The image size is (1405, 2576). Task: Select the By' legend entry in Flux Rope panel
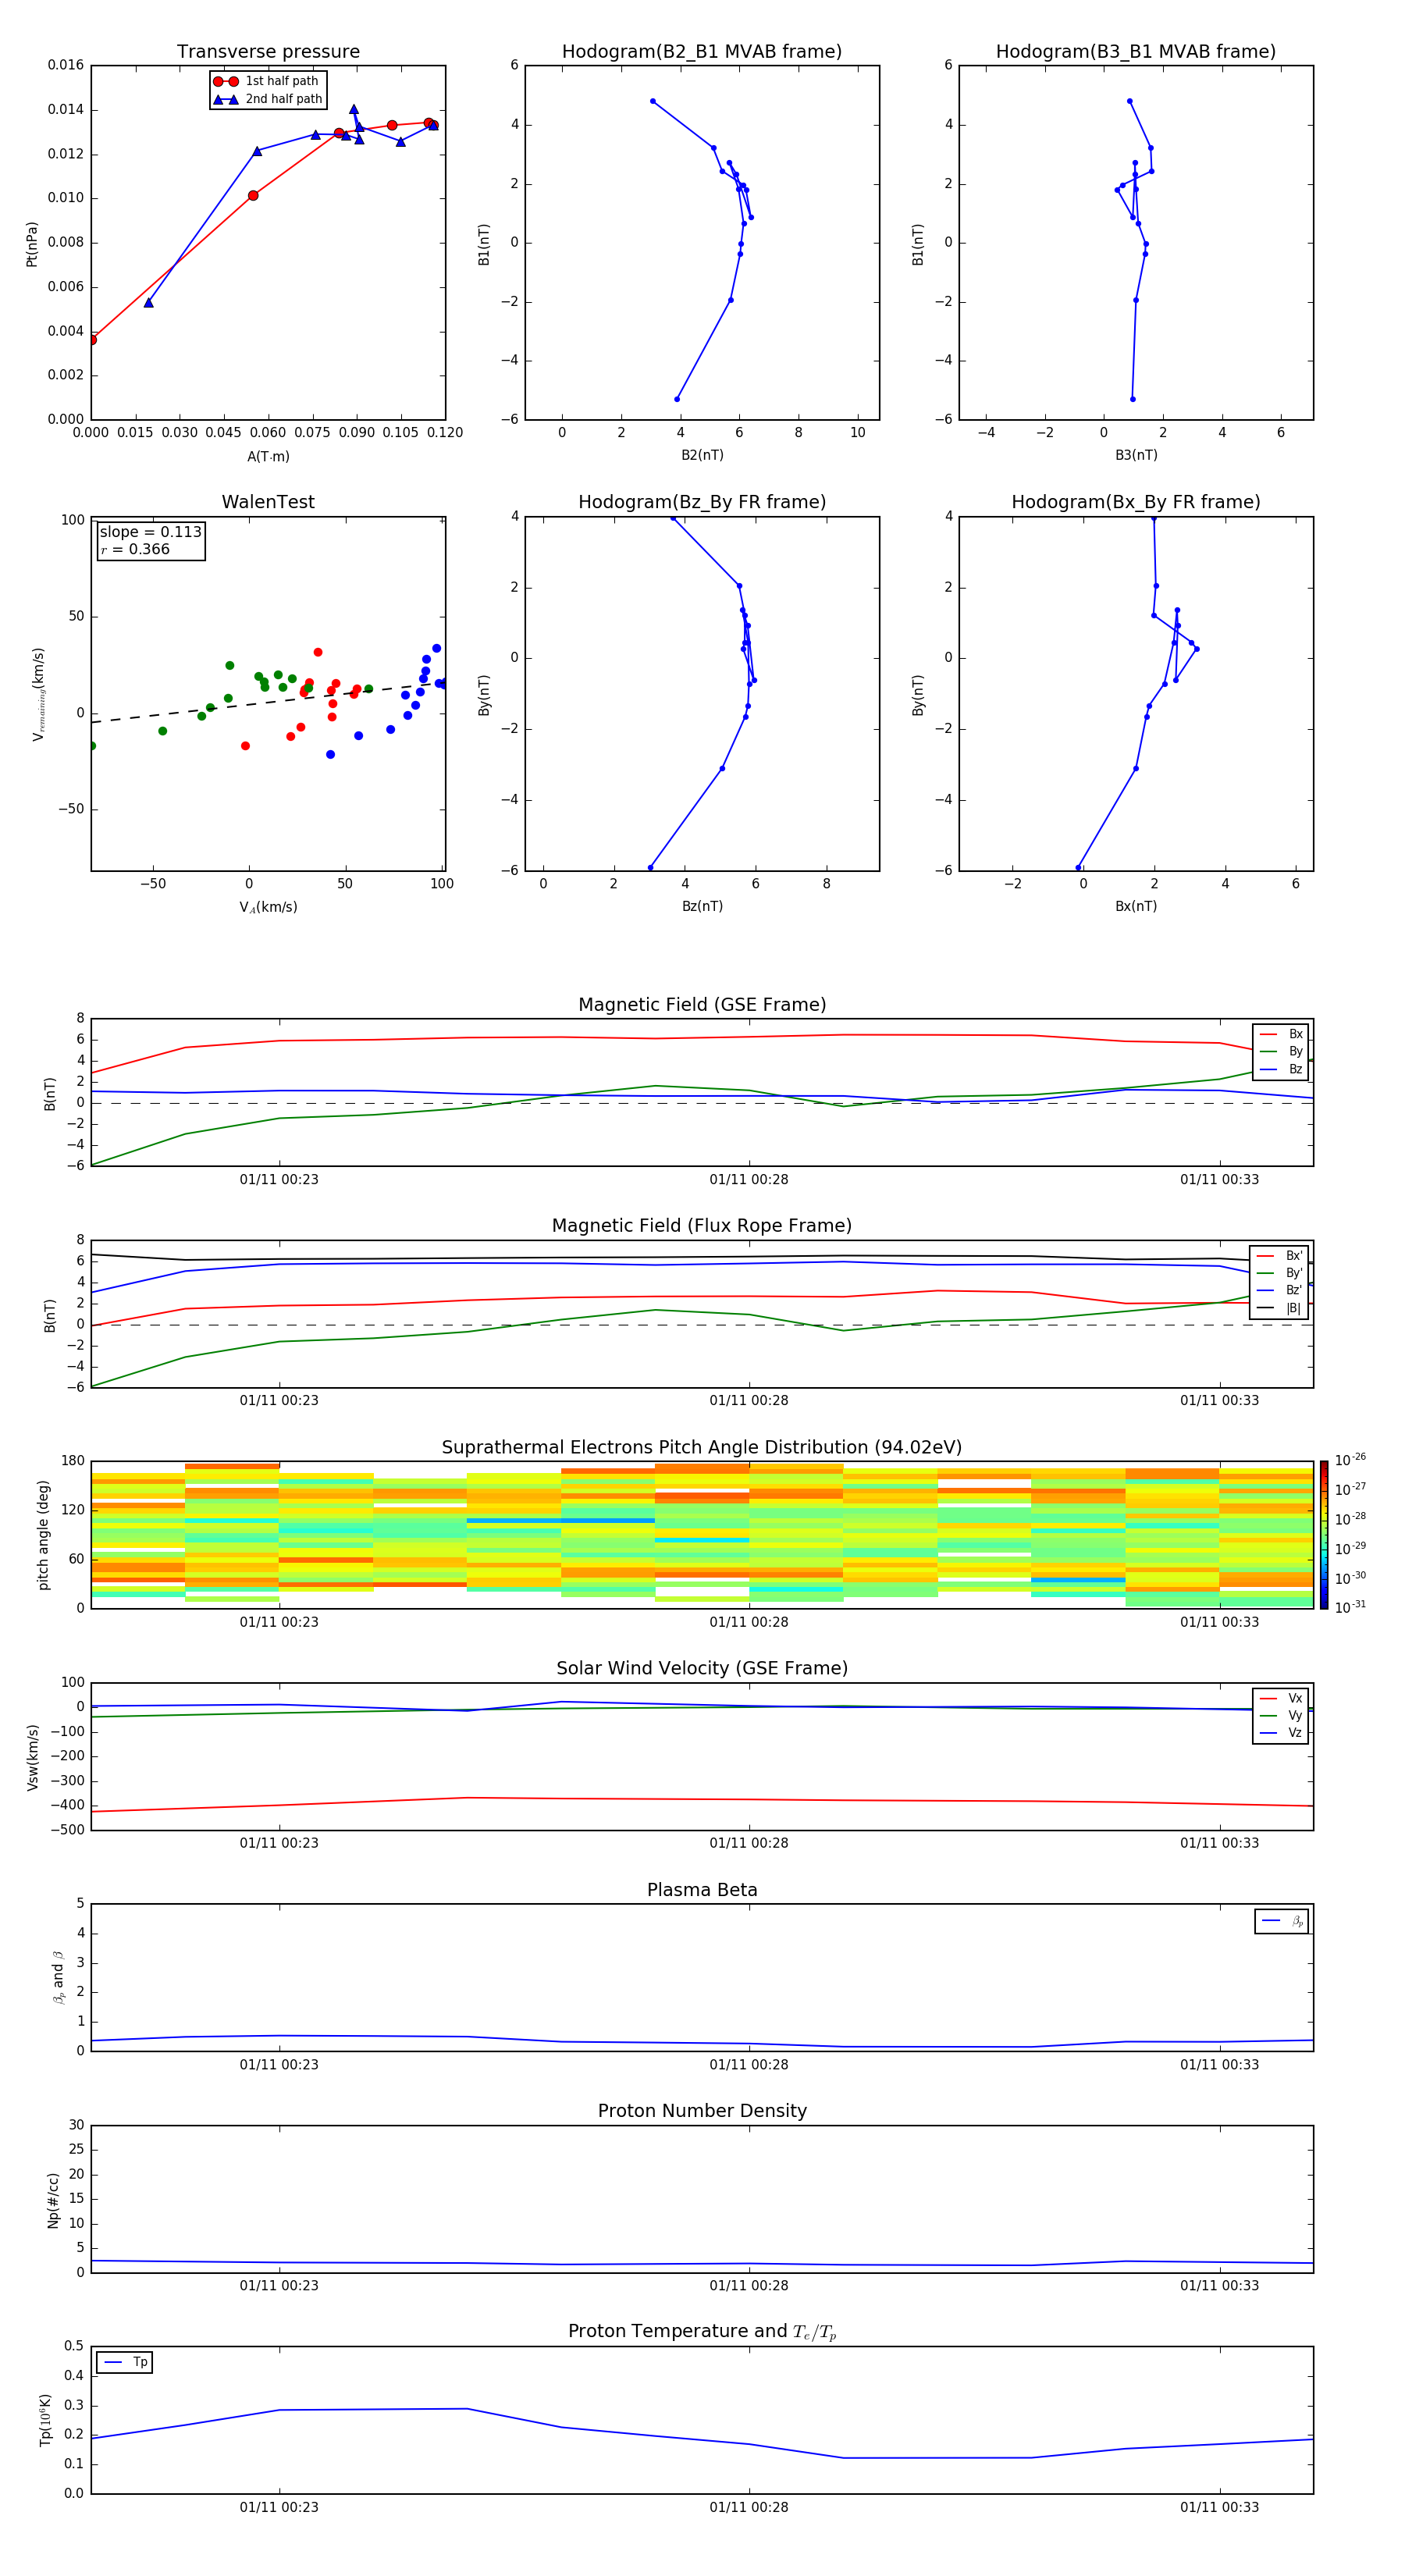coord(1280,1273)
